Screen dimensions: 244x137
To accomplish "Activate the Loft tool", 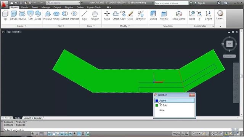I will [30, 15].
